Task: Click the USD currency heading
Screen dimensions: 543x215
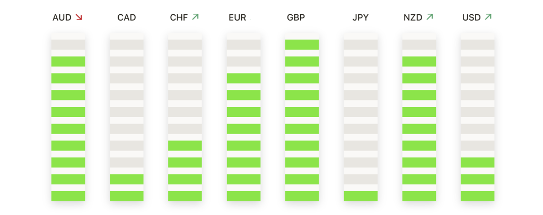Action: point(471,17)
